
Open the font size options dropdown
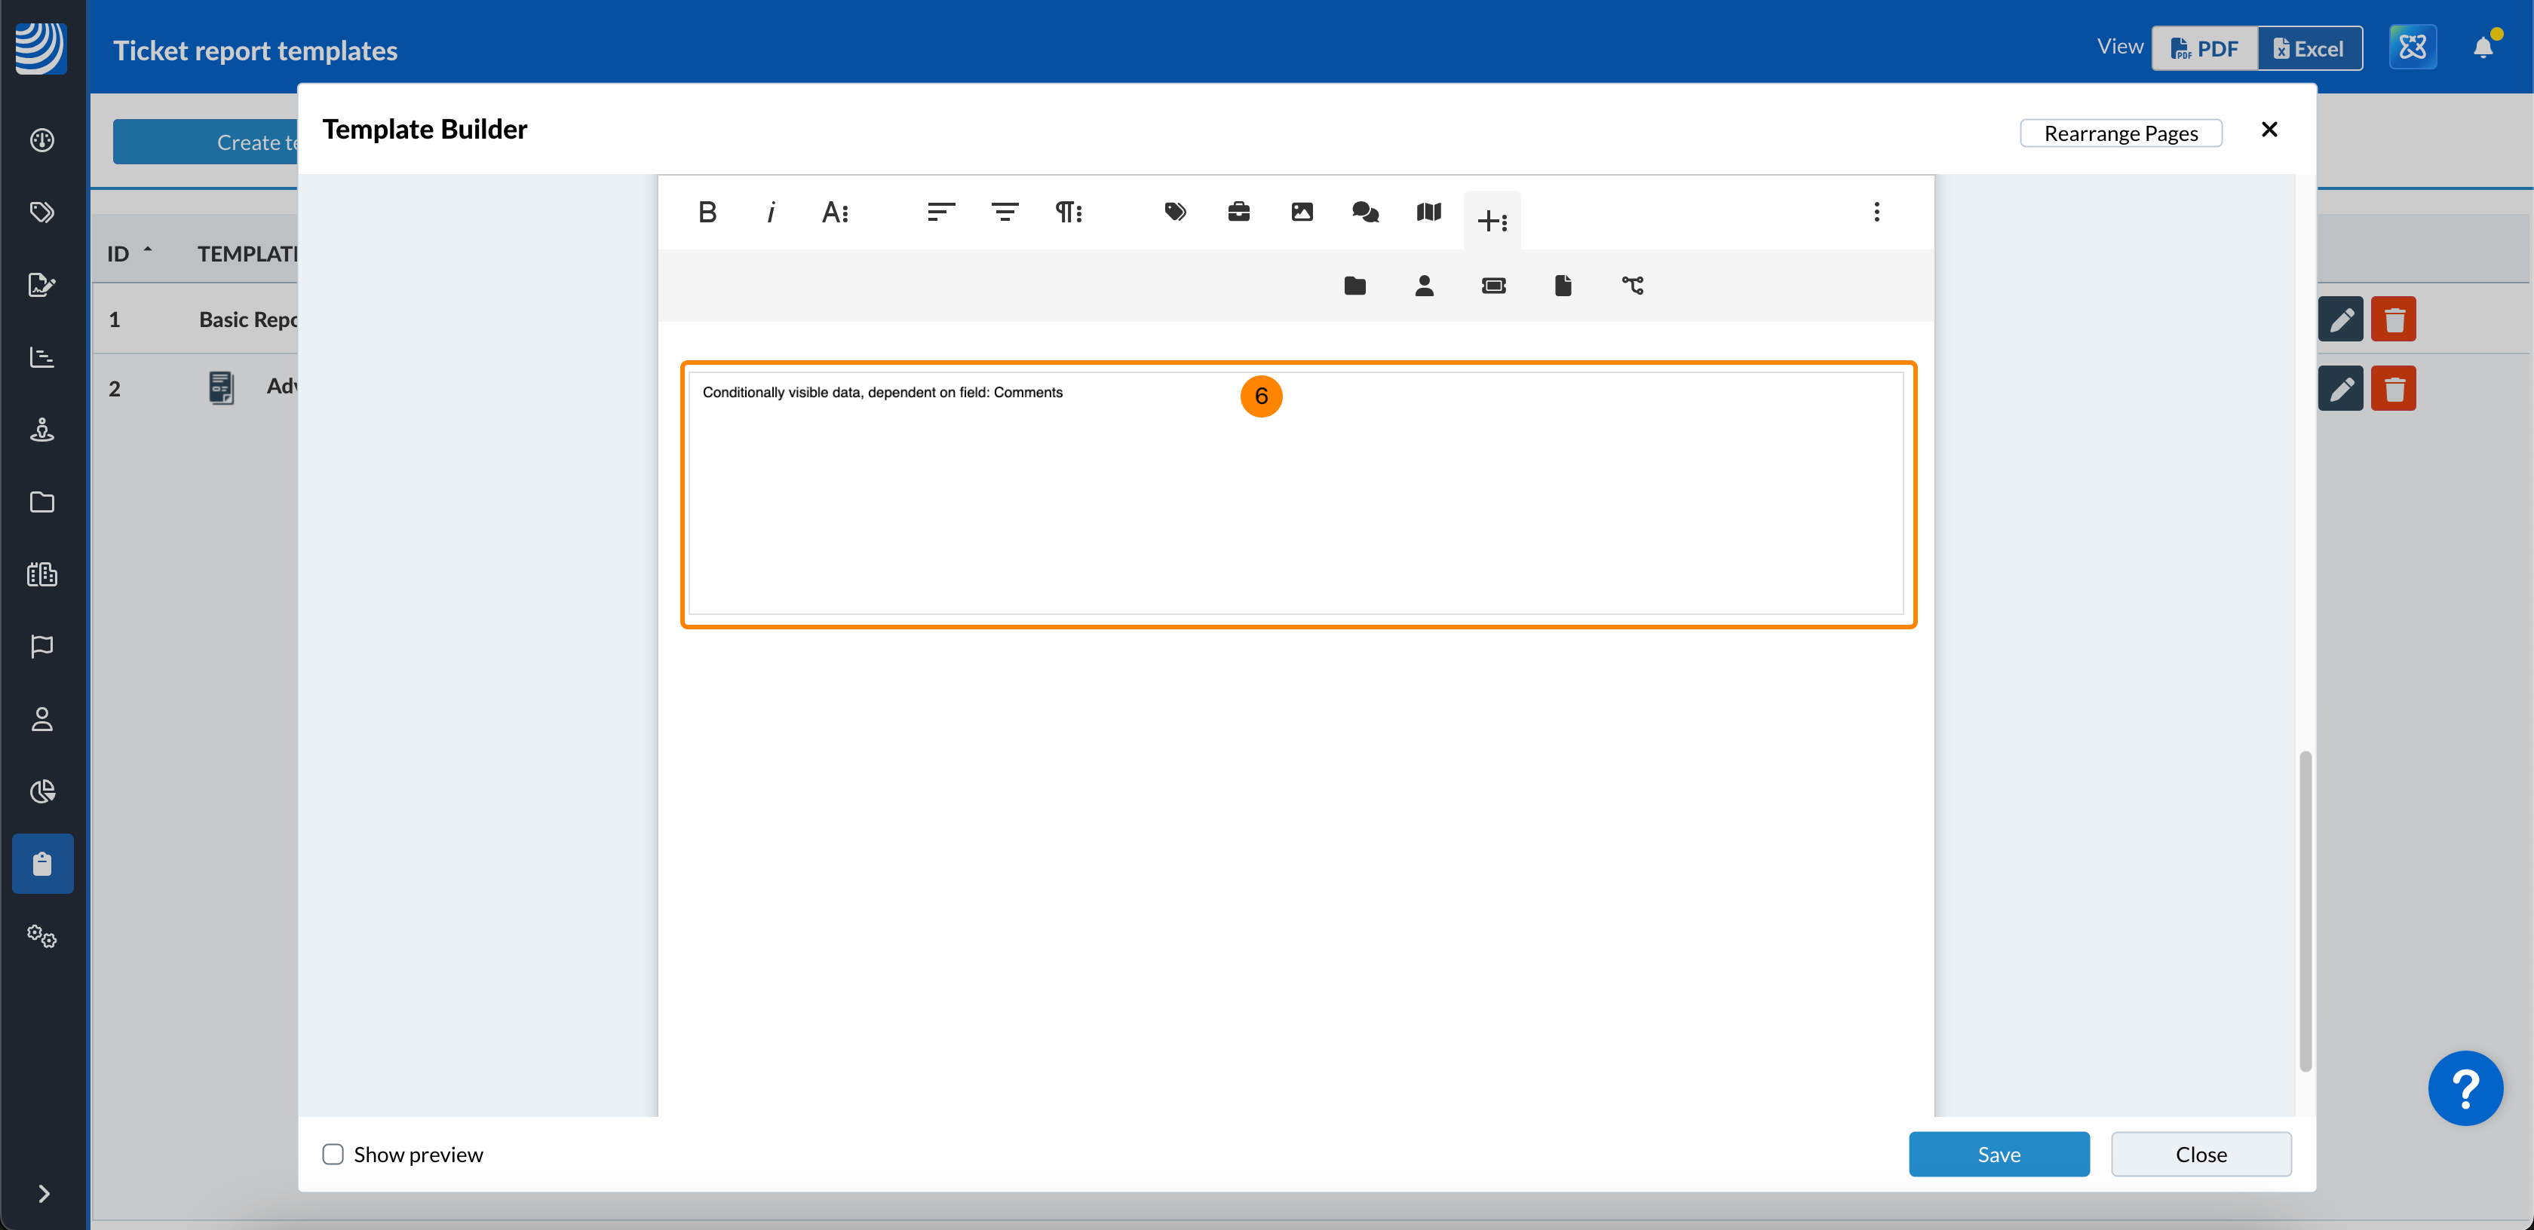click(x=835, y=213)
